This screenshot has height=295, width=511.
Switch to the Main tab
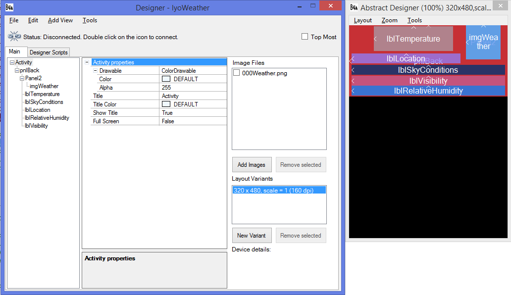click(x=15, y=51)
